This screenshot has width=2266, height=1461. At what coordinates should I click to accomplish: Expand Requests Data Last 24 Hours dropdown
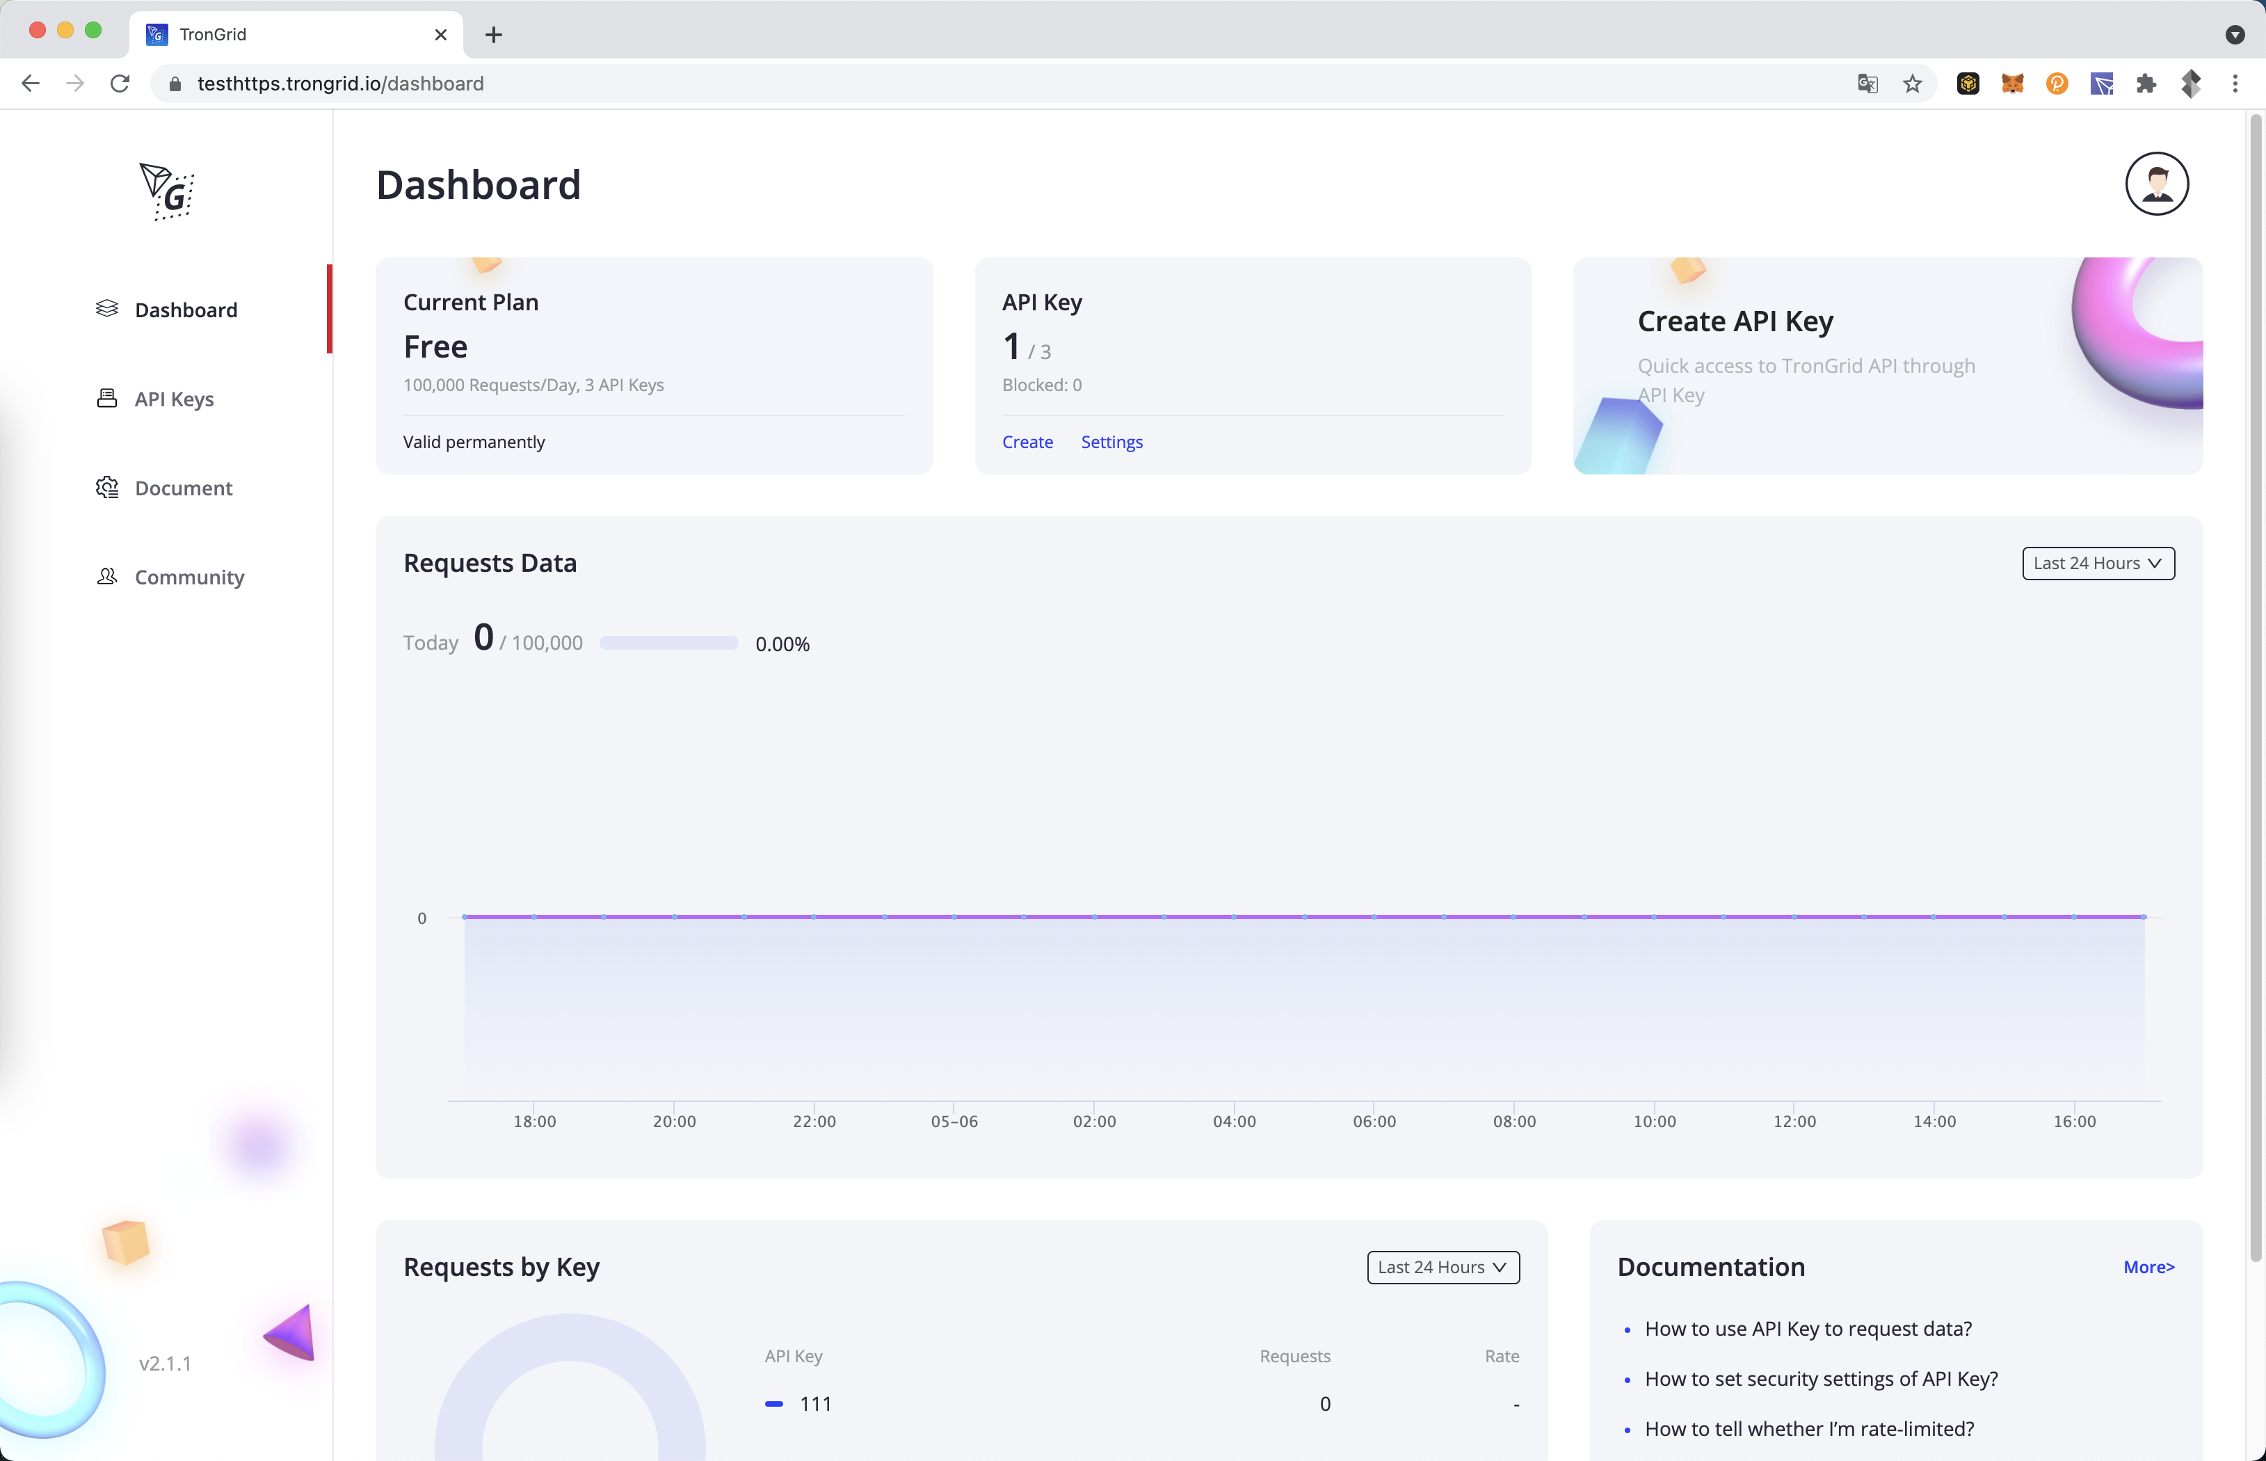click(x=2098, y=564)
